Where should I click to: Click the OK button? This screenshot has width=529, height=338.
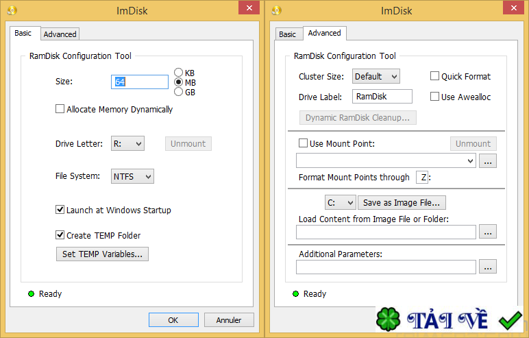coord(173,319)
